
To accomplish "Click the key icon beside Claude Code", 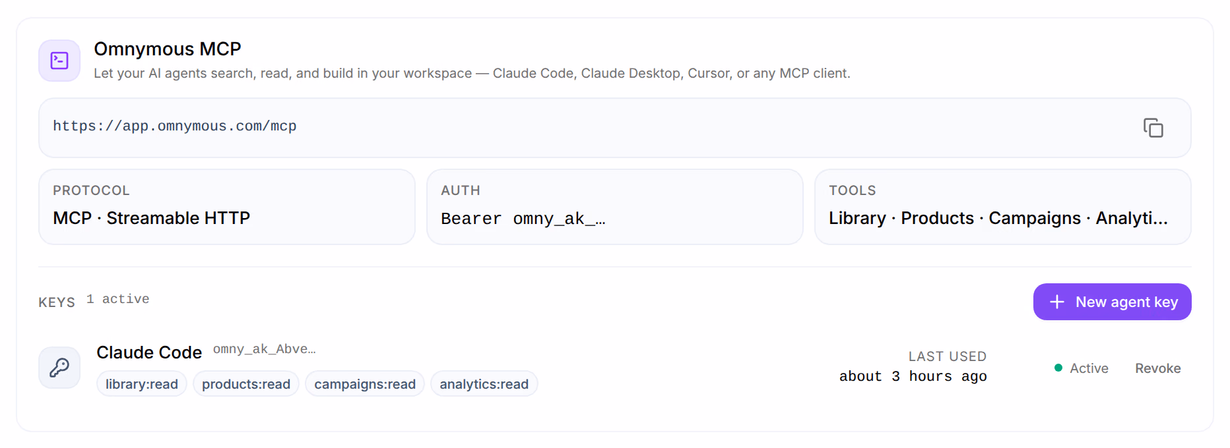I will click(x=59, y=368).
